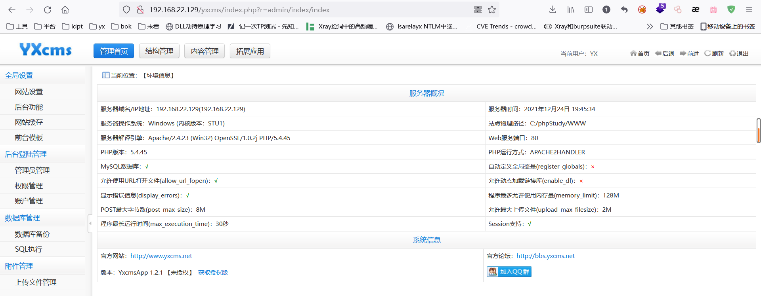The height and width of the screenshot is (296, 761).
Task: Click the purple extension with badge 5
Action: (x=660, y=8)
